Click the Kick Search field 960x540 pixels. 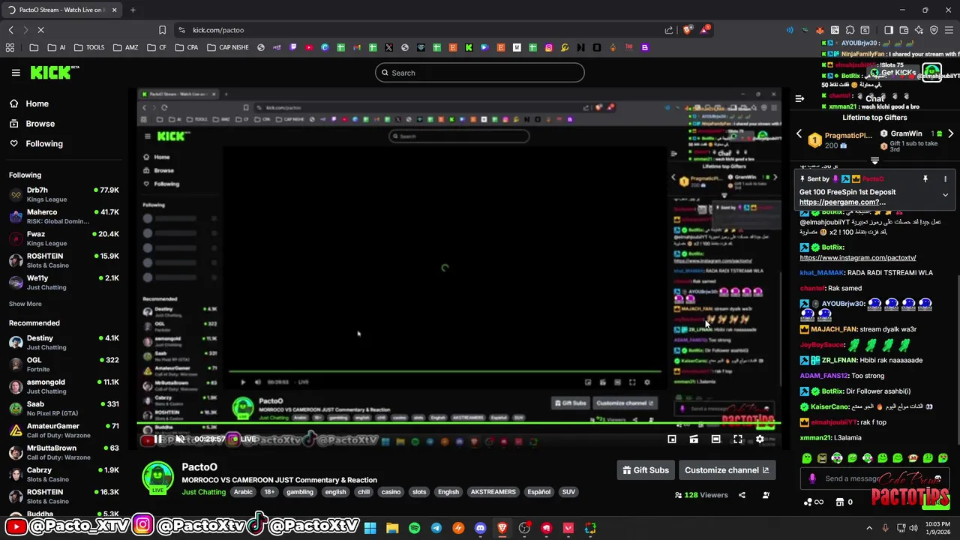tap(480, 73)
